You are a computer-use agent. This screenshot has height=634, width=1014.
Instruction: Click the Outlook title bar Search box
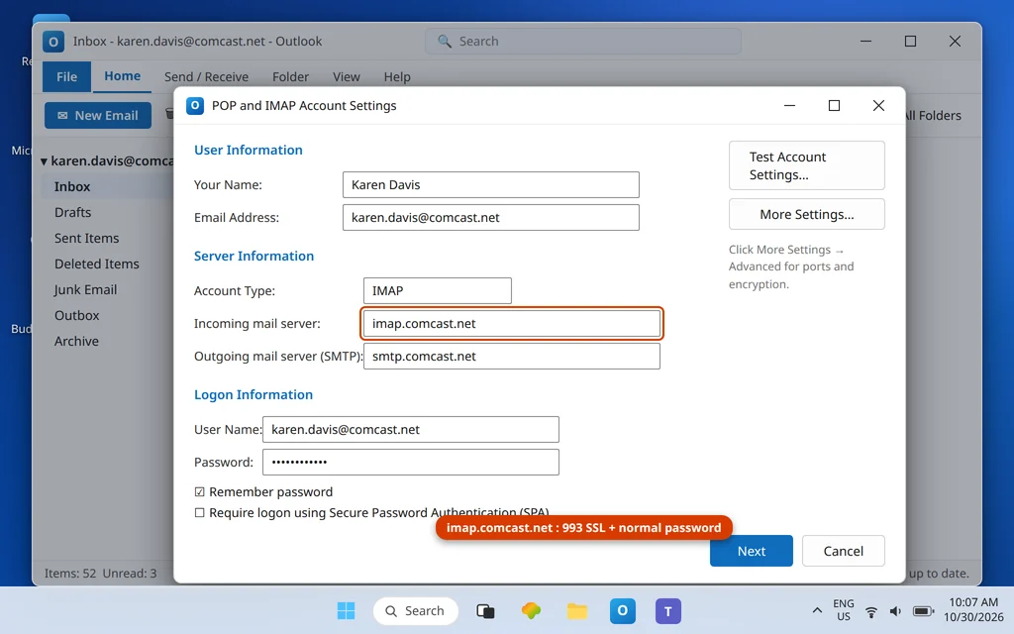click(x=582, y=42)
